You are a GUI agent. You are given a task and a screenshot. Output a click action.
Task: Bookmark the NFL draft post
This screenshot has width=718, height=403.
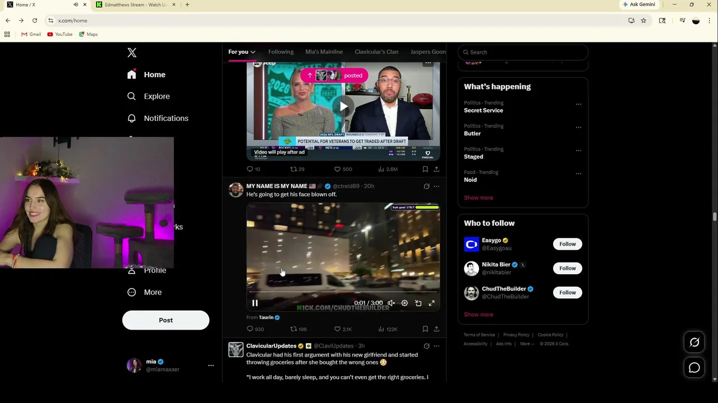[x=425, y=169]
